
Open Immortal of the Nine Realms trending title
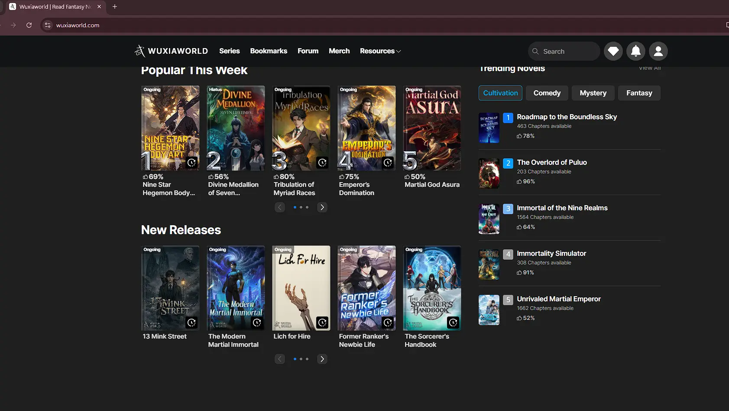(x=562, y=208)
